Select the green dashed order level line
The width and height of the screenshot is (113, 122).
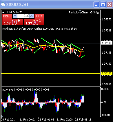point(51,48)
